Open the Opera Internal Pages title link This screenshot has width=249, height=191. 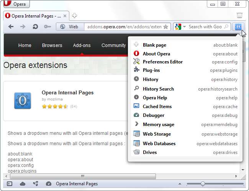[68, 92]
